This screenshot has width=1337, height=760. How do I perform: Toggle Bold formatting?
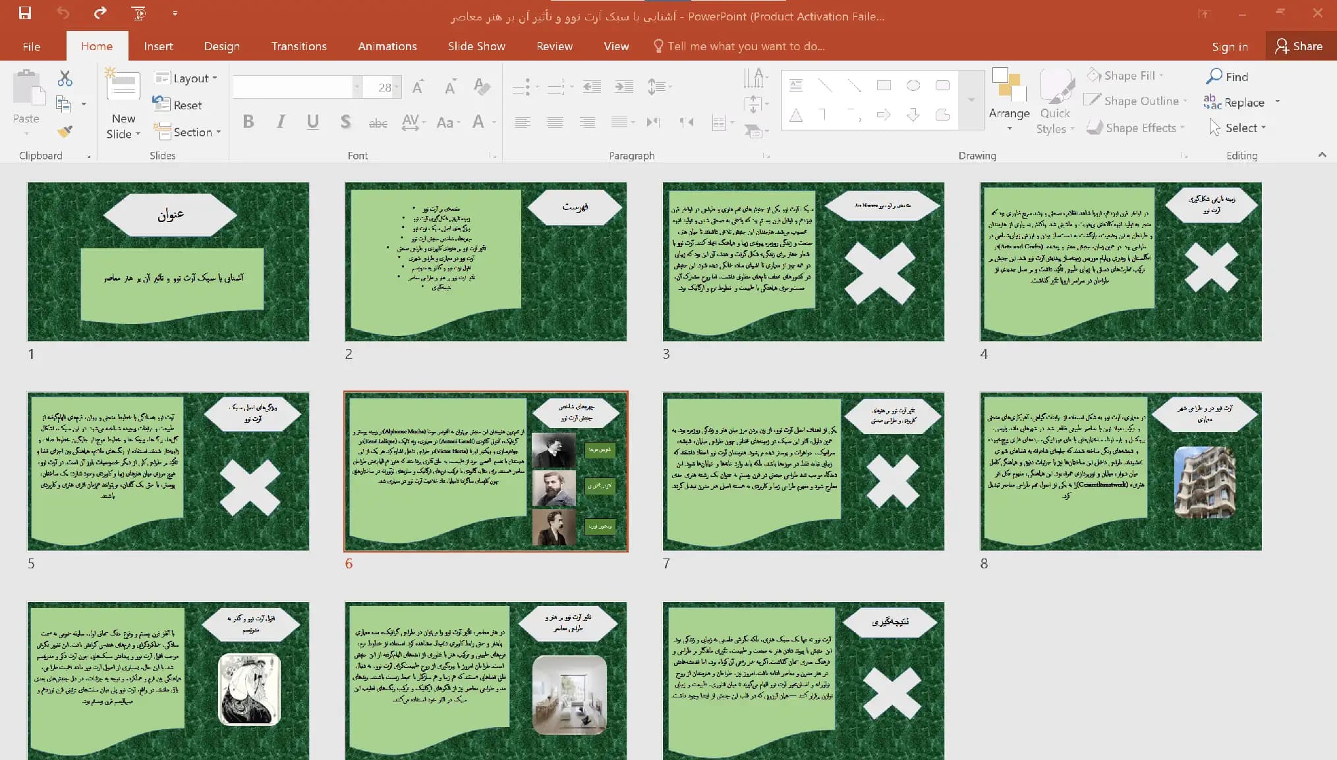[x=248, y=122]
